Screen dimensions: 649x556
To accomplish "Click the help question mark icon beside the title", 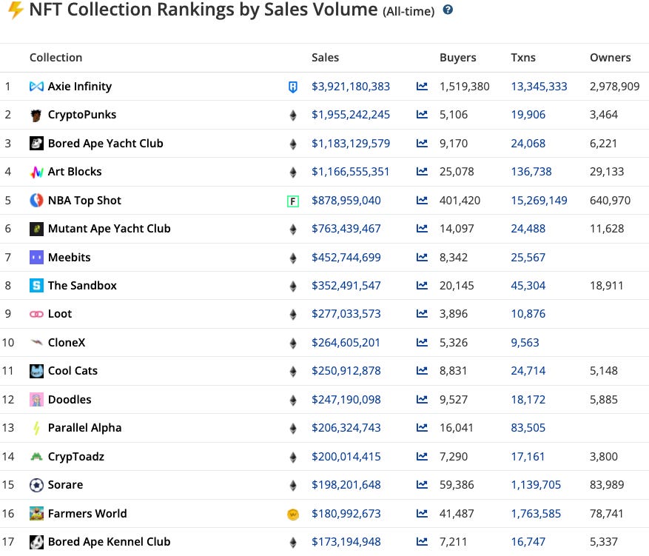I will pyautogui.click(x=448, y=10).
